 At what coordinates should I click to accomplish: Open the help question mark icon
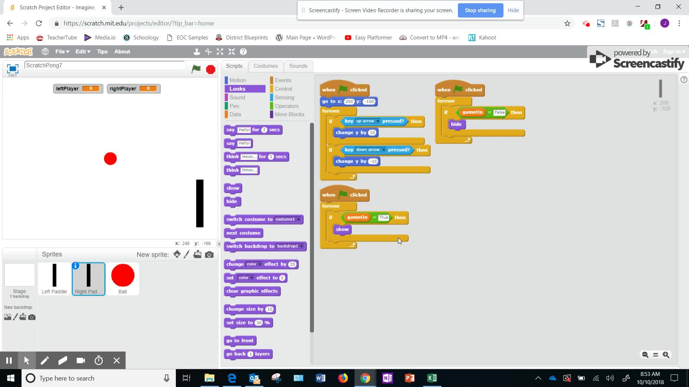click(x=244, y=52)
